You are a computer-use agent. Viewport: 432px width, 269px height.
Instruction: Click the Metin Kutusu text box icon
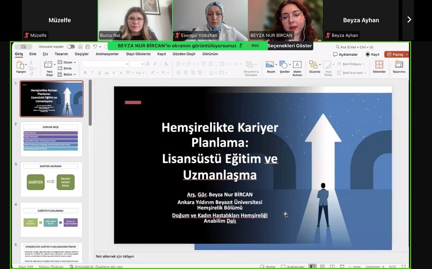297,65
